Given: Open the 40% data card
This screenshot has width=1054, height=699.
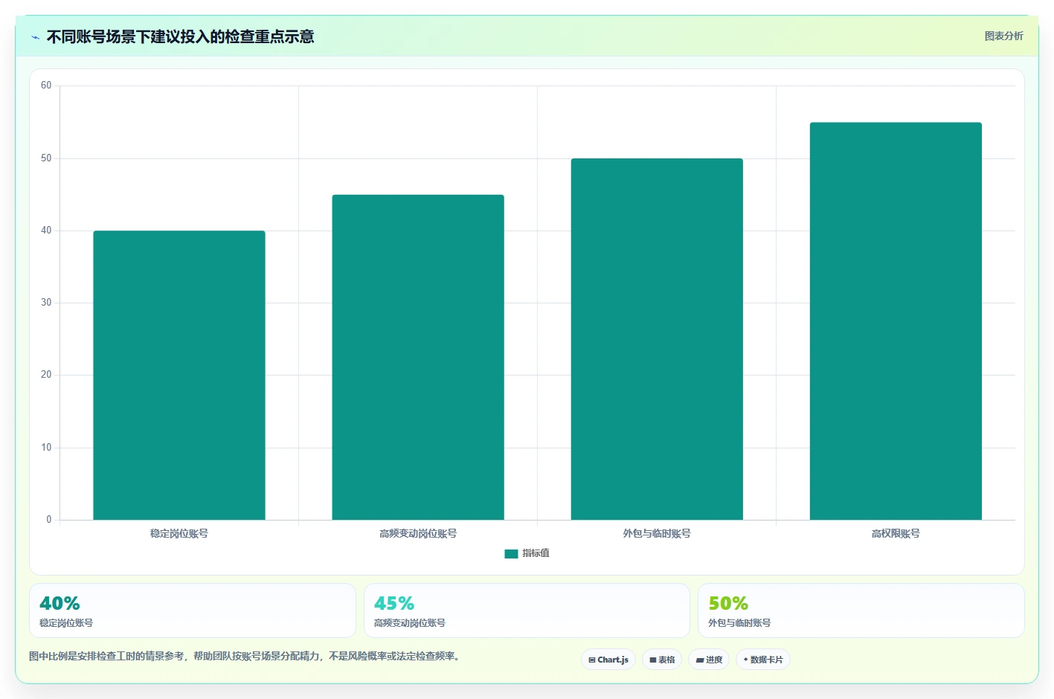Looking at the screenshot, I should pos(193,611).
